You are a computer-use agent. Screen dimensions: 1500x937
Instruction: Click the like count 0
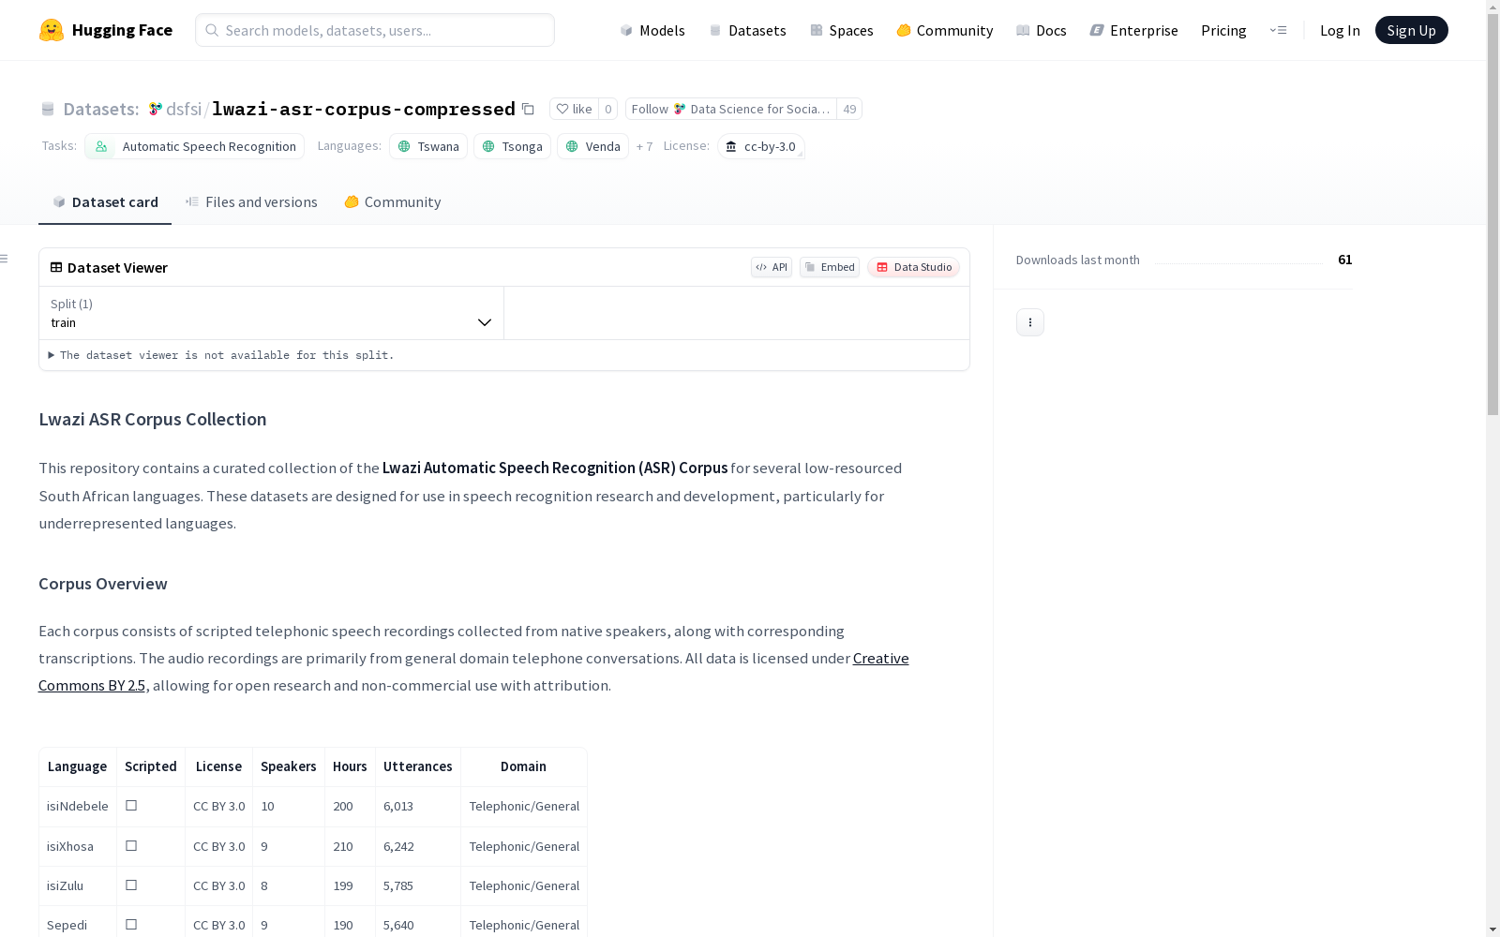coord(608,109)
